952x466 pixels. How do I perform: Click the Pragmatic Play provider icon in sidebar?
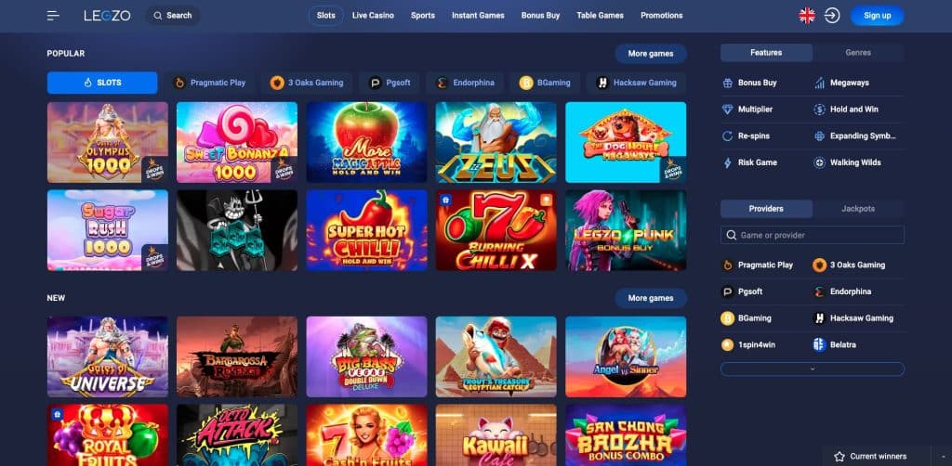click(x=727, y=265)
